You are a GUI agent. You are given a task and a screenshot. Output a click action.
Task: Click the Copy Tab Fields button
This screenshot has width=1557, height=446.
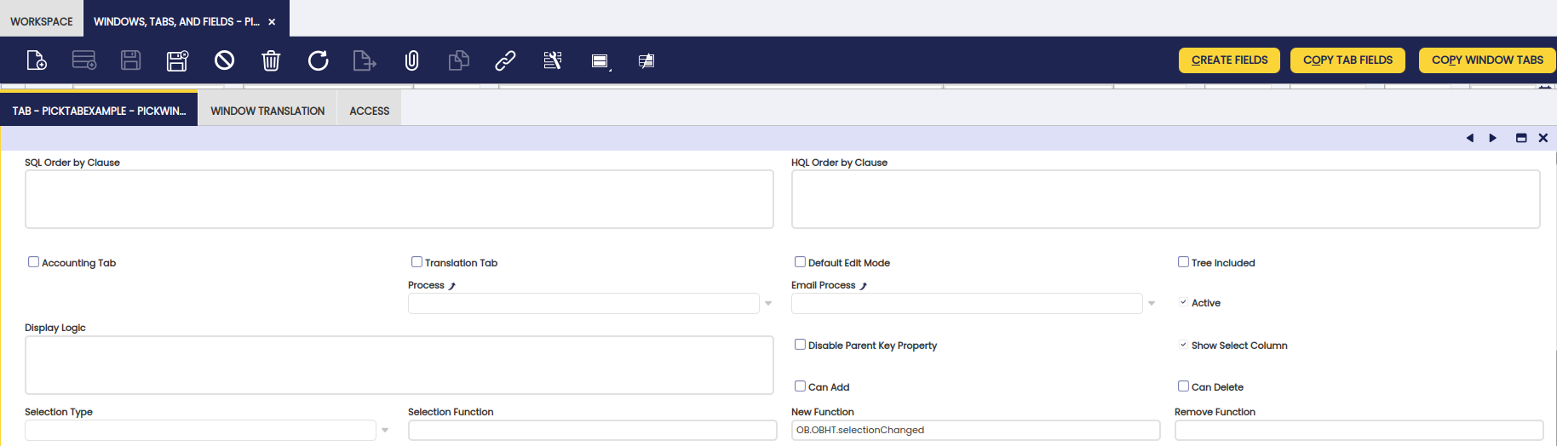(1347, 60)
